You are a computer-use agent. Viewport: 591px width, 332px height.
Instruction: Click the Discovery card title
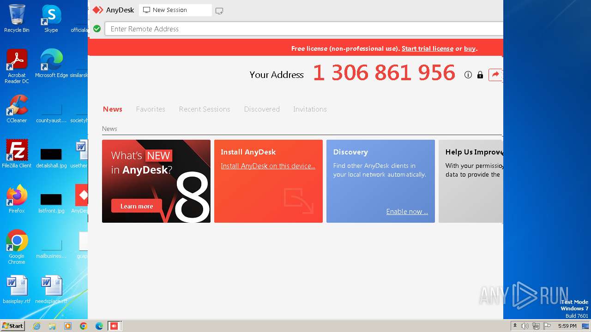[350, 152]
